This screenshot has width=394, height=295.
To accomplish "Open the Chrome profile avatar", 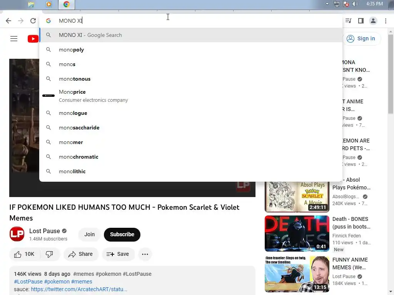I will 373,21.
